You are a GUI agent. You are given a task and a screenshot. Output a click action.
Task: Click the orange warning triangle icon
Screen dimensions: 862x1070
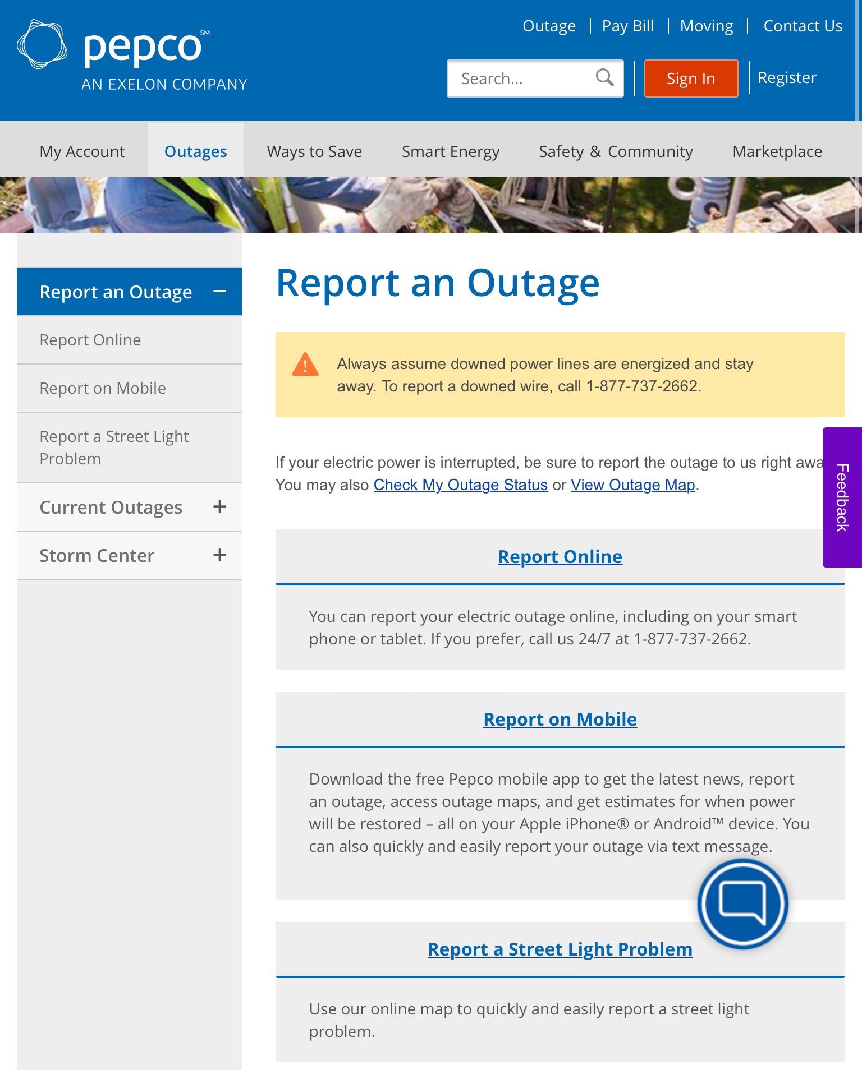click(x=305, y=365)
